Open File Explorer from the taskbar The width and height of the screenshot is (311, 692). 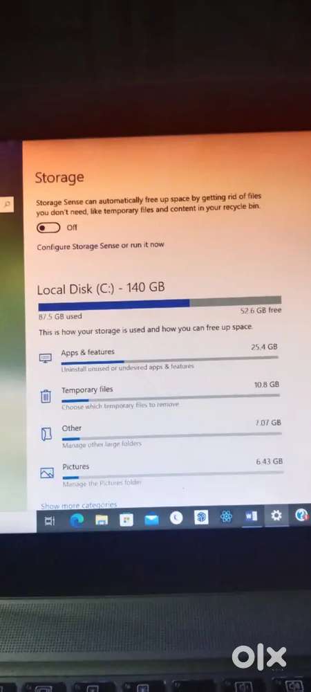click(102, 521)
